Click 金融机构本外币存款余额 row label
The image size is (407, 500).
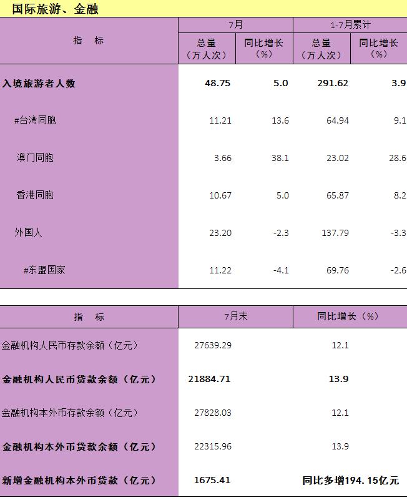69,413
